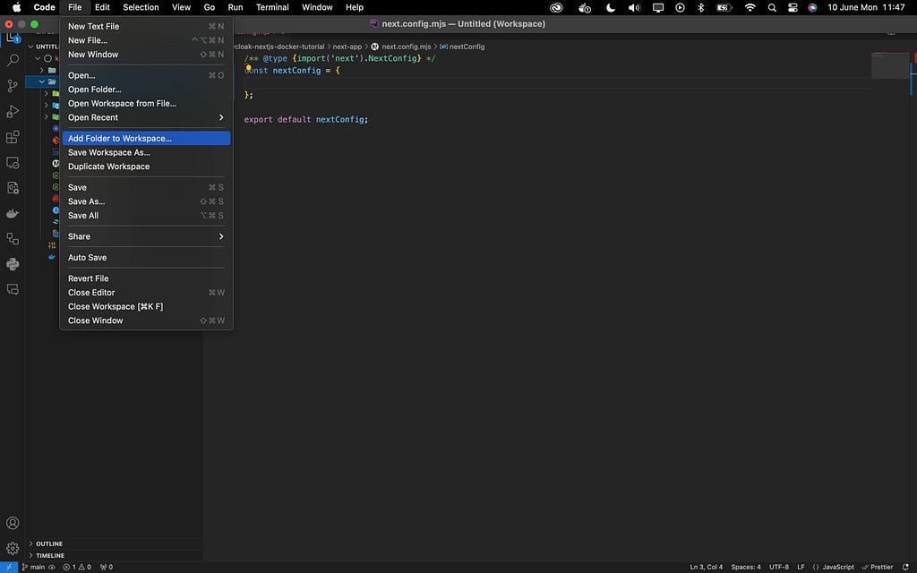
Task: Expand the Open Recent submenu
Action: pos(146,117)
